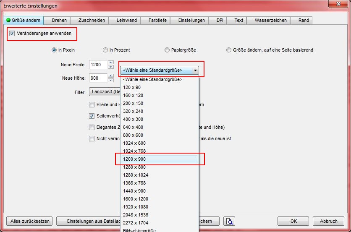Screen dimensions: 351x232
Task: Select 640 x 480 in size list
Action: [x=159, y=127]
